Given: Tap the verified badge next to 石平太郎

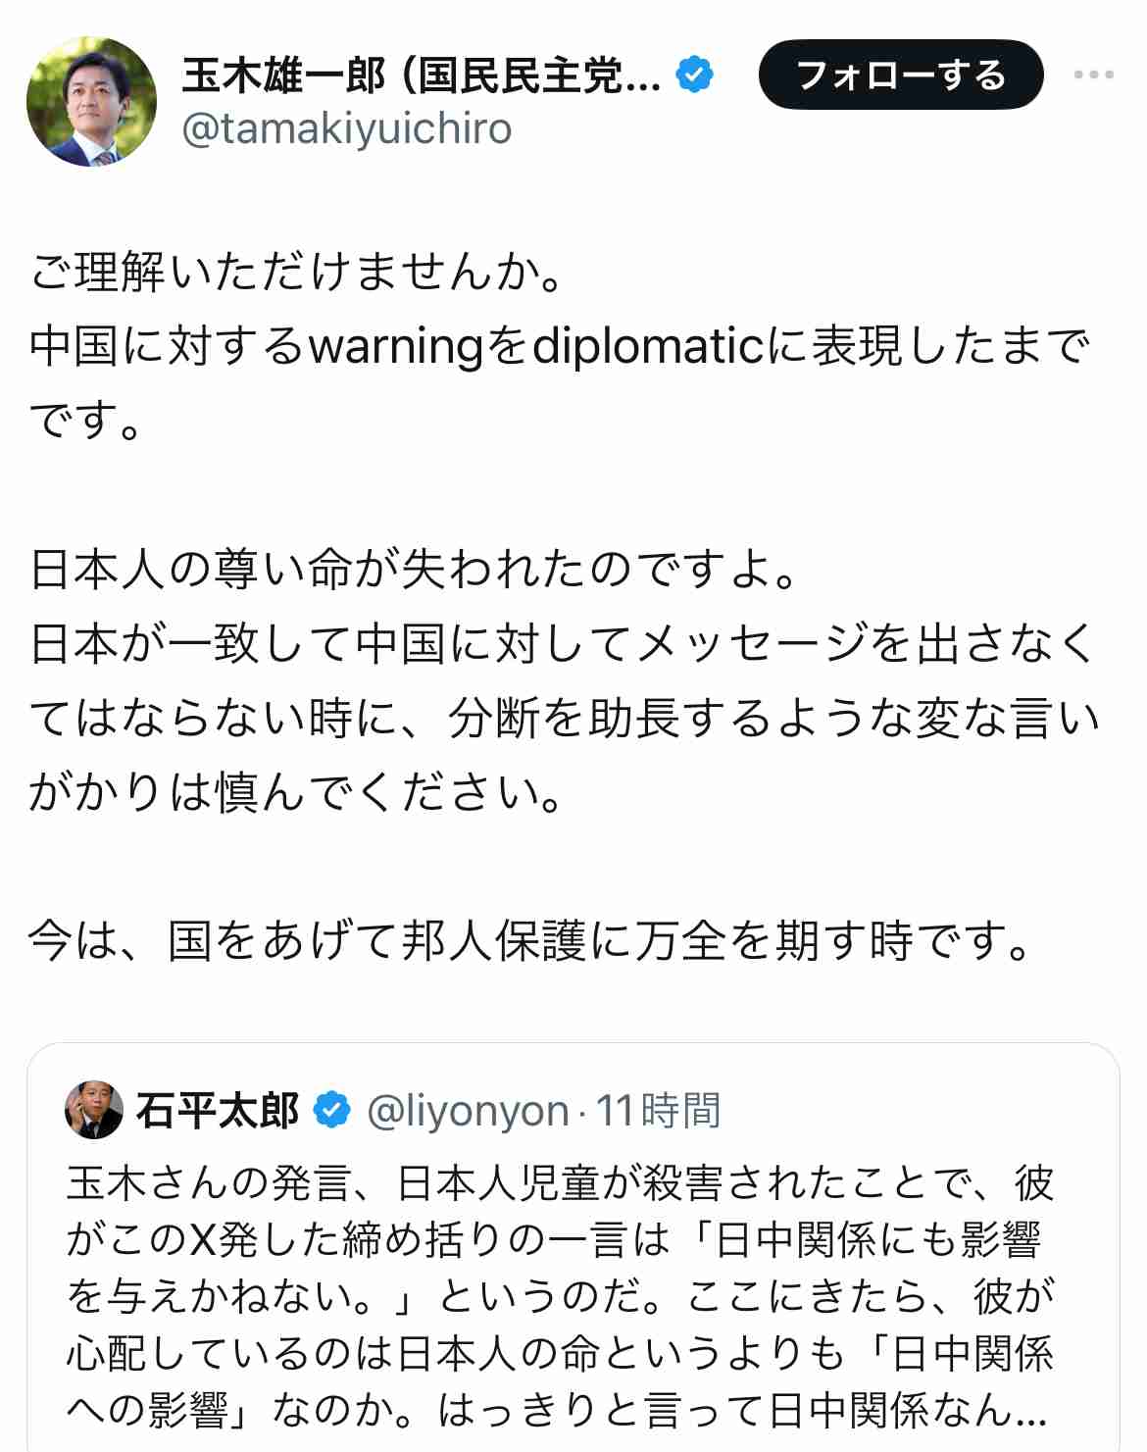Looking at the screenshot, I should [331, 1109].
